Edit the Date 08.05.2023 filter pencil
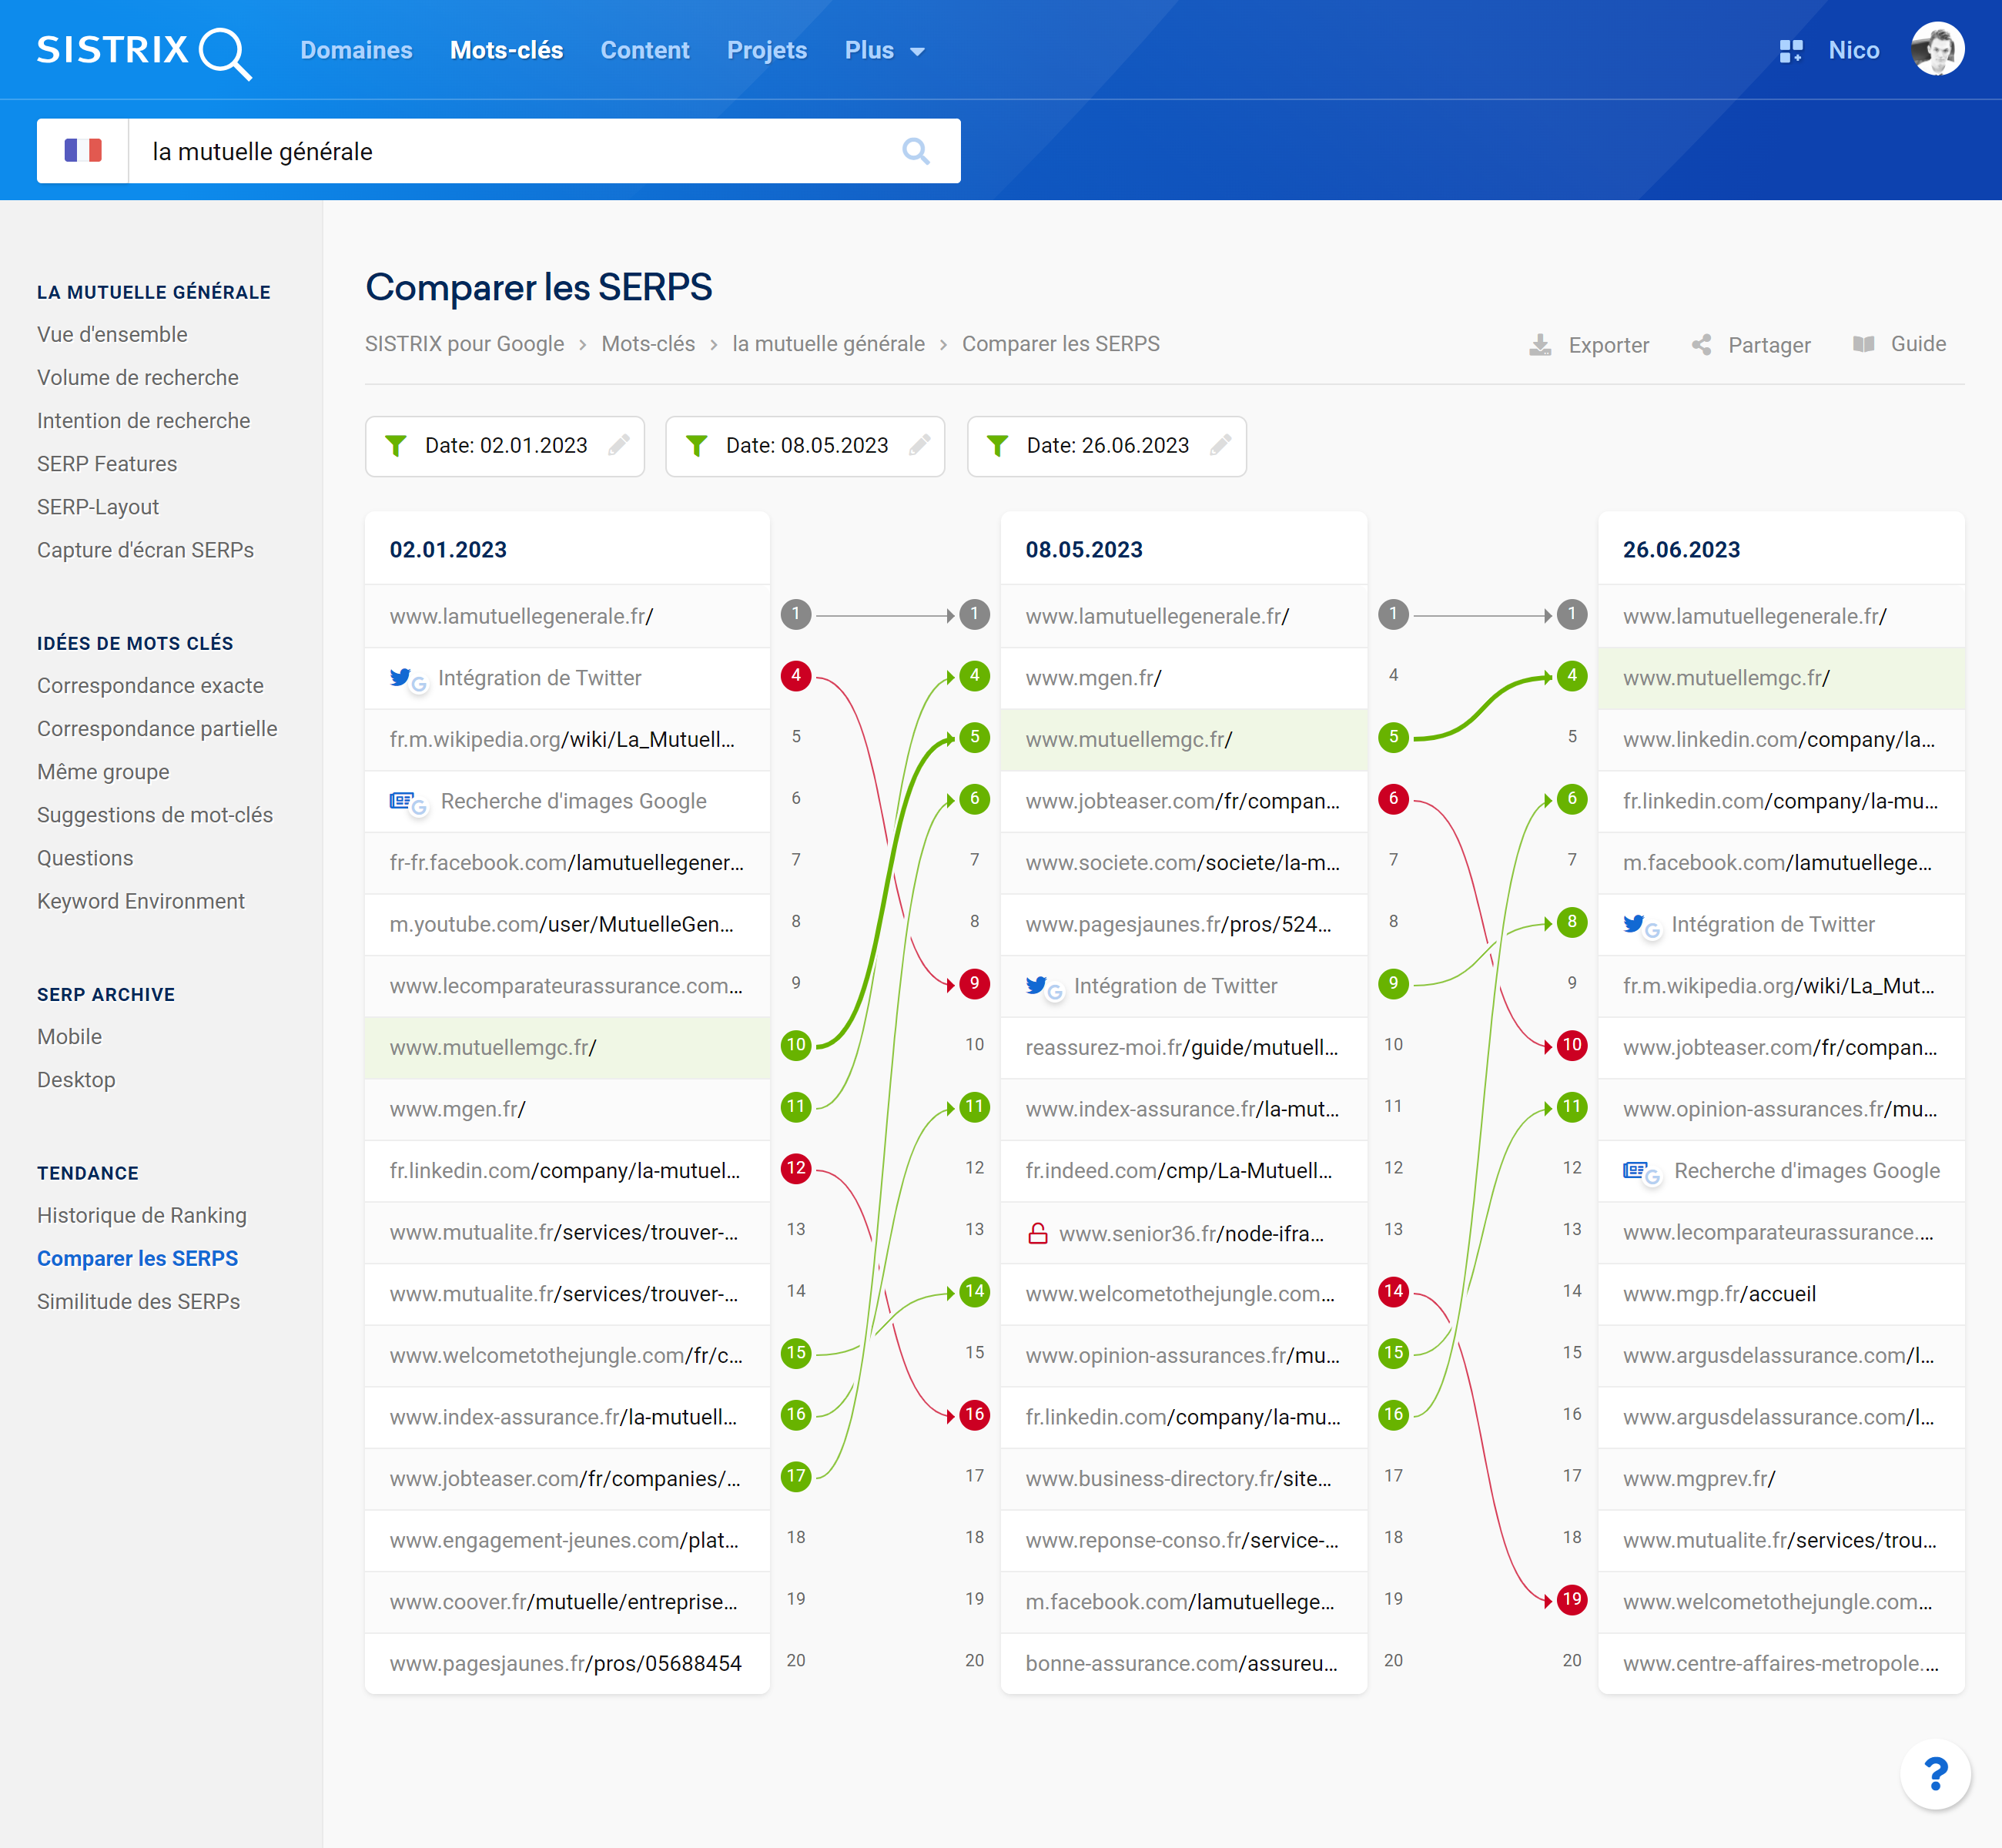The height and width of the screenshot is (1848, 2002). point(920,445)
